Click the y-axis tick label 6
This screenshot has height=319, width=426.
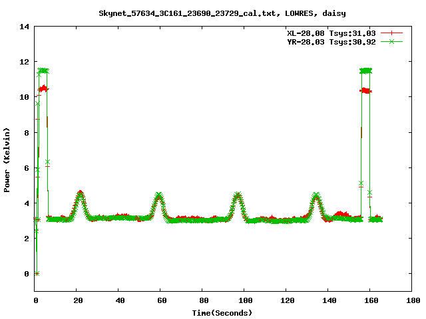(x=27, y=168)
